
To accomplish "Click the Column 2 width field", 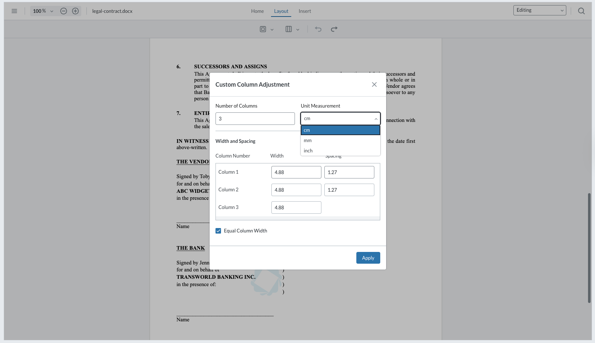I will point(296,190).
